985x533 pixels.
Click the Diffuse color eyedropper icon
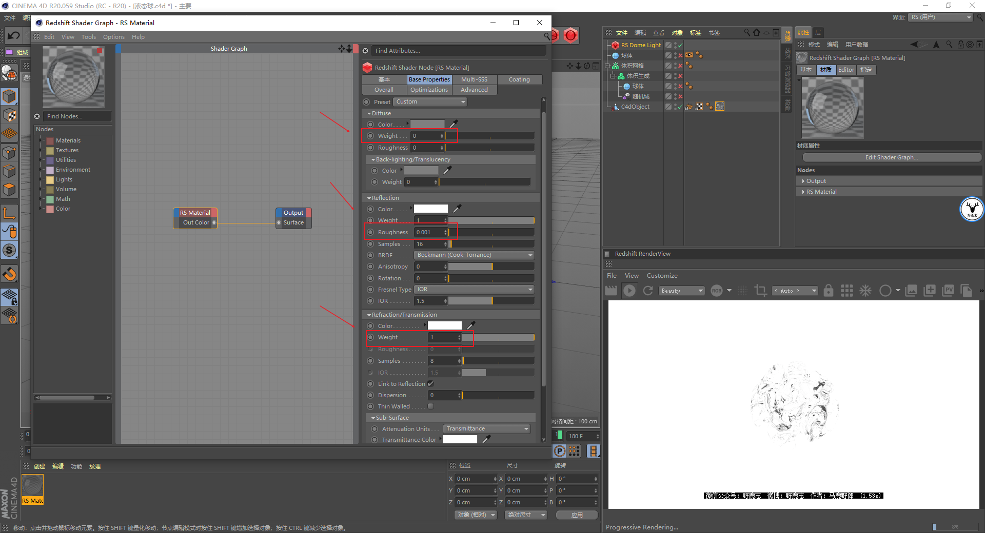pyautogui.click(x=454, y=124)
